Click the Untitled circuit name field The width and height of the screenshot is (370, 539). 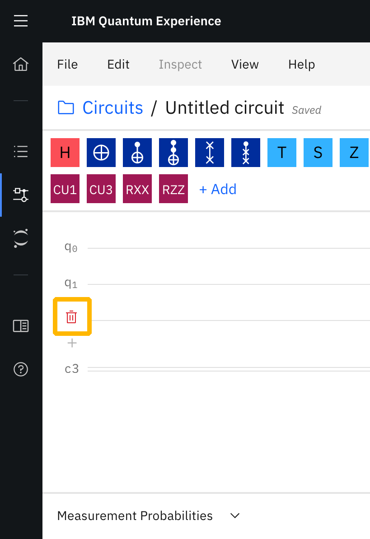click(x=225, y=108)
